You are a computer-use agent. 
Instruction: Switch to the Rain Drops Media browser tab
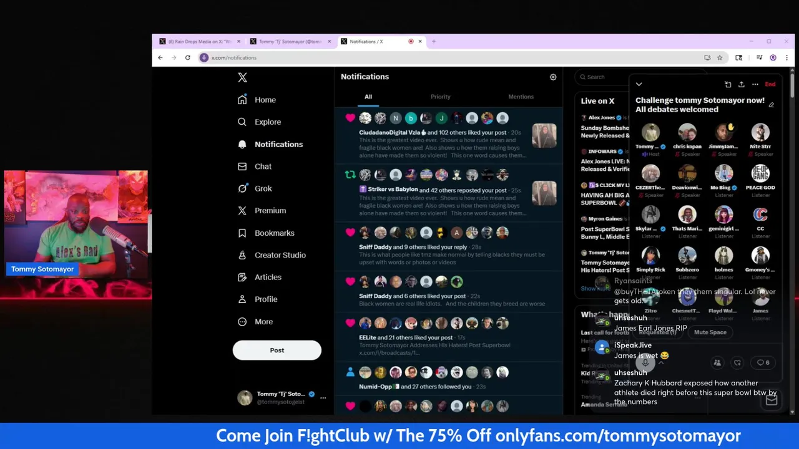[x=200, y=42]
